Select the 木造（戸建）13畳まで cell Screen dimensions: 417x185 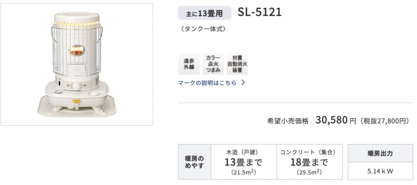tap(244, 162)
